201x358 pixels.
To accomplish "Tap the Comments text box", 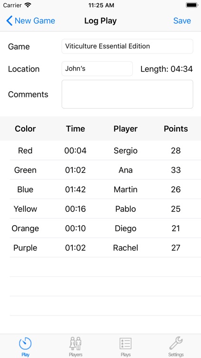I will 127,95.
